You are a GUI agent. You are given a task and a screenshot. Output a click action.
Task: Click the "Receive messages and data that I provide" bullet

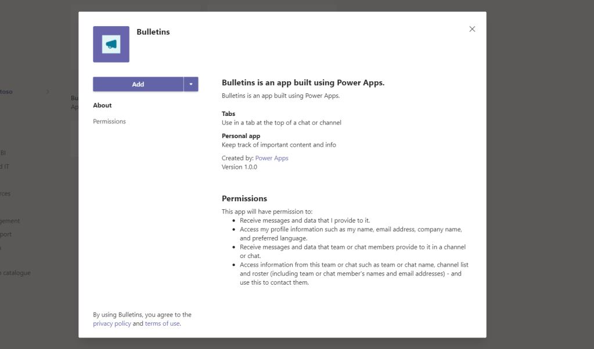click(x=305, y=220)
